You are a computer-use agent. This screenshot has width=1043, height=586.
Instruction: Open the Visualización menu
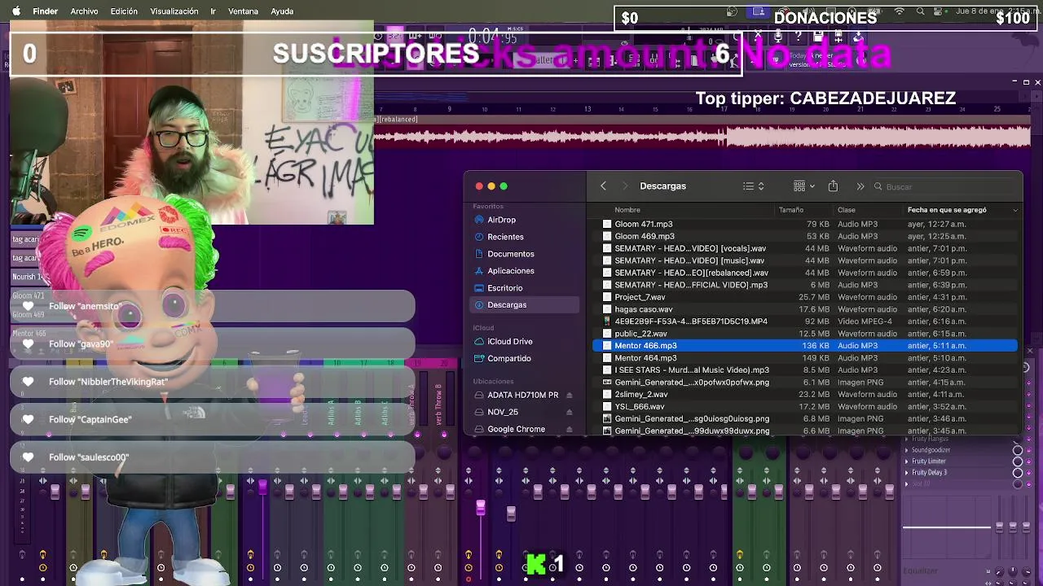point(174,11)
